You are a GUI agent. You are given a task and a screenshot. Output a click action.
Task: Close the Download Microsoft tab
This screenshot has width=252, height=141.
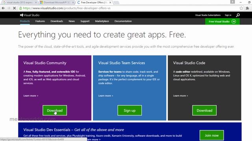coord(73,3)
